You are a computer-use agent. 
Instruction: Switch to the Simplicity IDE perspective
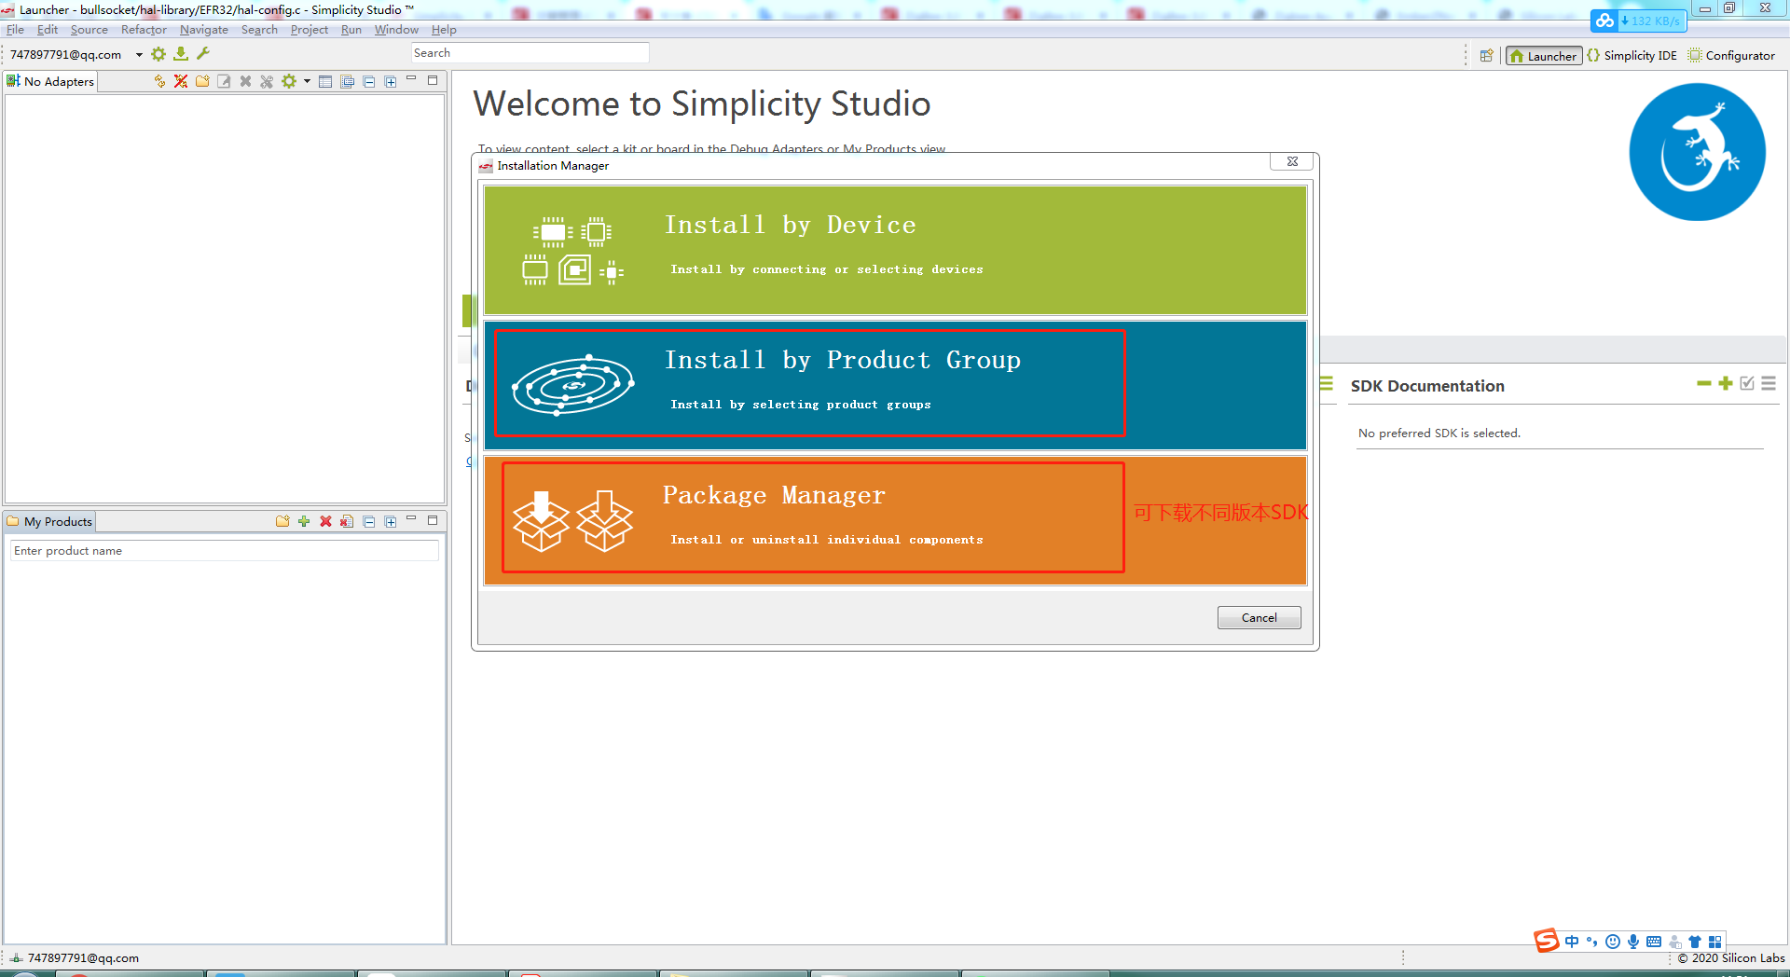(x=1632, y=56)
